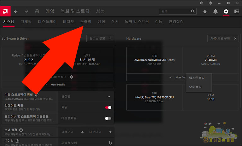242x146 pixels.
Task: Click the AMD Radeon(TM) RX 560 Series text
Action: 154,60
